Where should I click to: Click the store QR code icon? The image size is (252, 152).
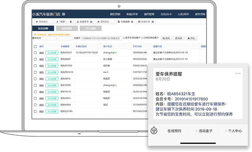tap(64, 14)
